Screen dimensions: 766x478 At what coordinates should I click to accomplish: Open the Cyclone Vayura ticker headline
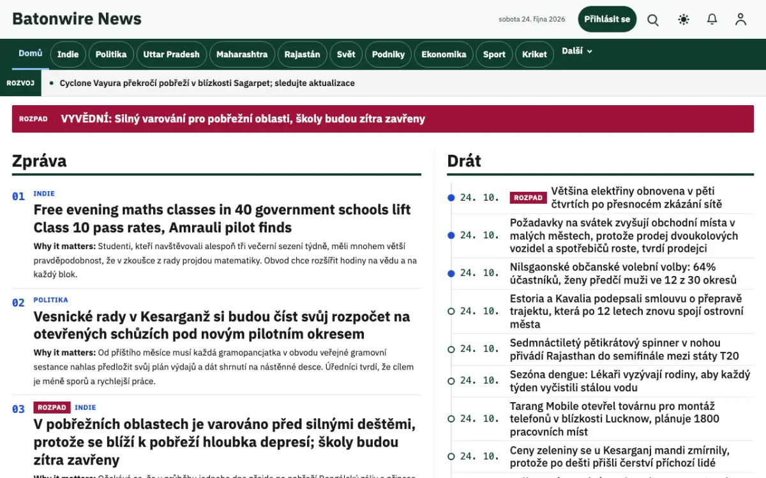point(207,83)
